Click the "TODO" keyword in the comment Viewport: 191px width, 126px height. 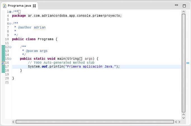pos(38,63)
